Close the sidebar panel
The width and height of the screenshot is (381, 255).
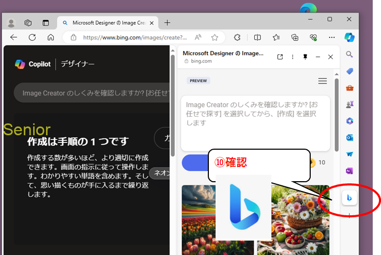click(330, 57)
